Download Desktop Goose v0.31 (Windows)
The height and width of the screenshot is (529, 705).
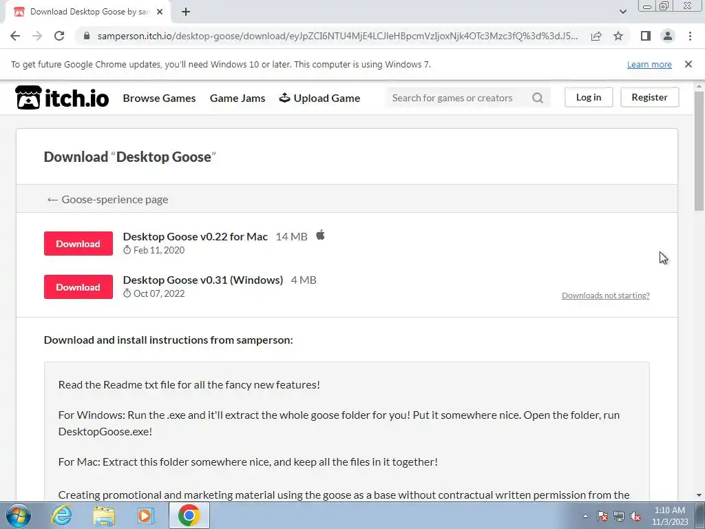[78, 287]
